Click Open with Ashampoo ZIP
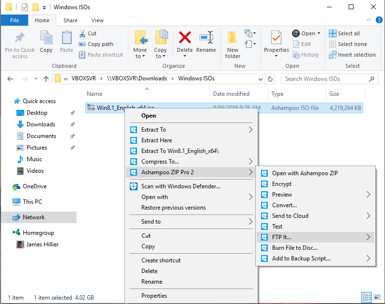The height and width of the screenshot is (304, 385). [305, 173]
